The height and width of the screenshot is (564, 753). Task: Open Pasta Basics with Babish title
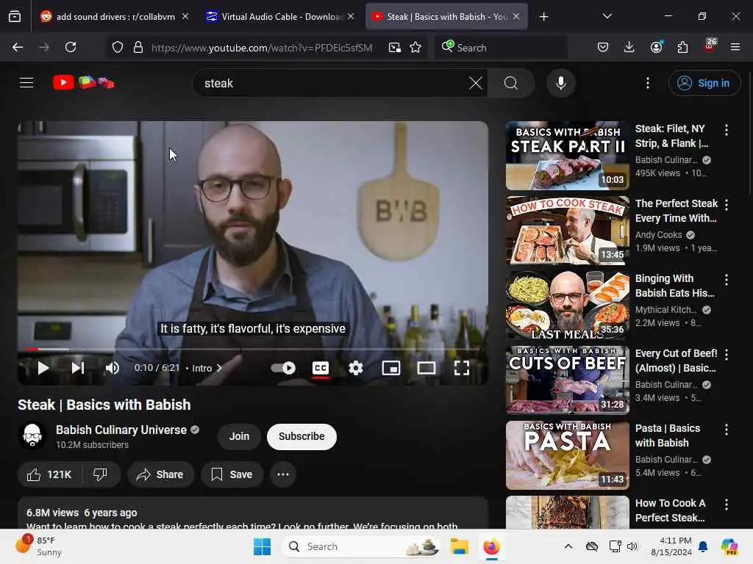[668, 435]
